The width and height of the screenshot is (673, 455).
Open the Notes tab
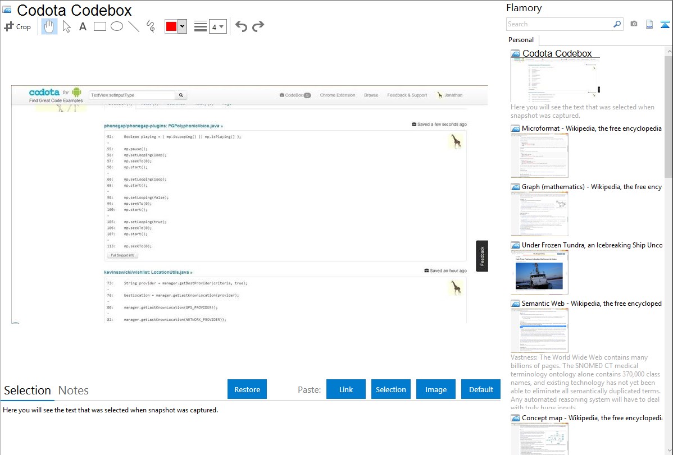click(74, 390)
